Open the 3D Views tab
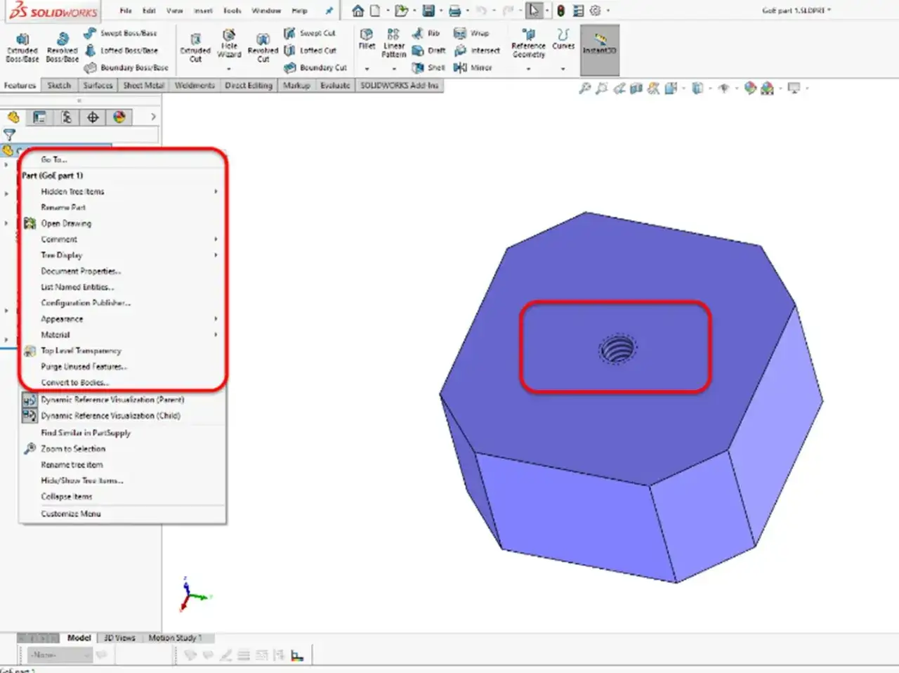Screen dimensions: 899x673 tap(119, 638)
